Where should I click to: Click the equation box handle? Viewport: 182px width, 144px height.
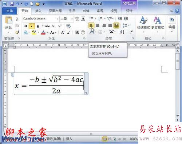(x=12, y=75)
